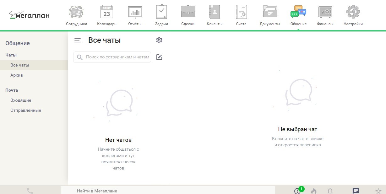
Task: Click the phone icon in bottom bar
Action: (30, 191)
